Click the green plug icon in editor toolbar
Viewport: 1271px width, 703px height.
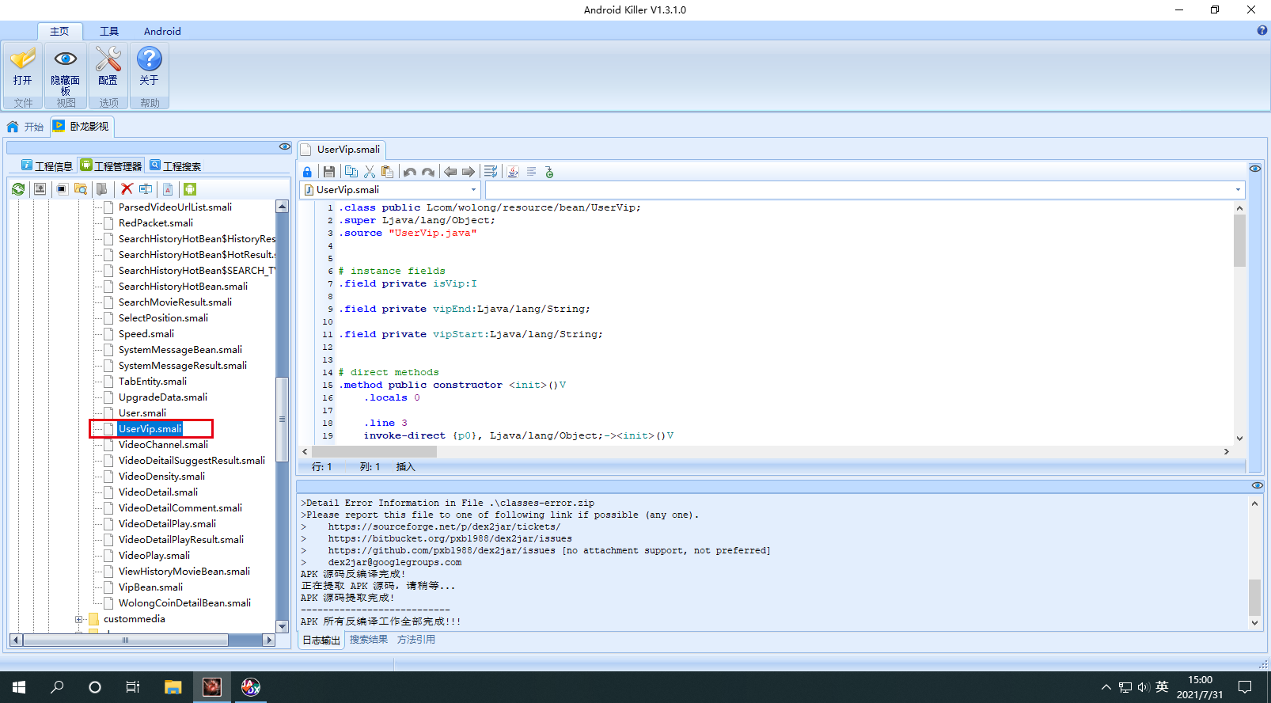(549, 172)
